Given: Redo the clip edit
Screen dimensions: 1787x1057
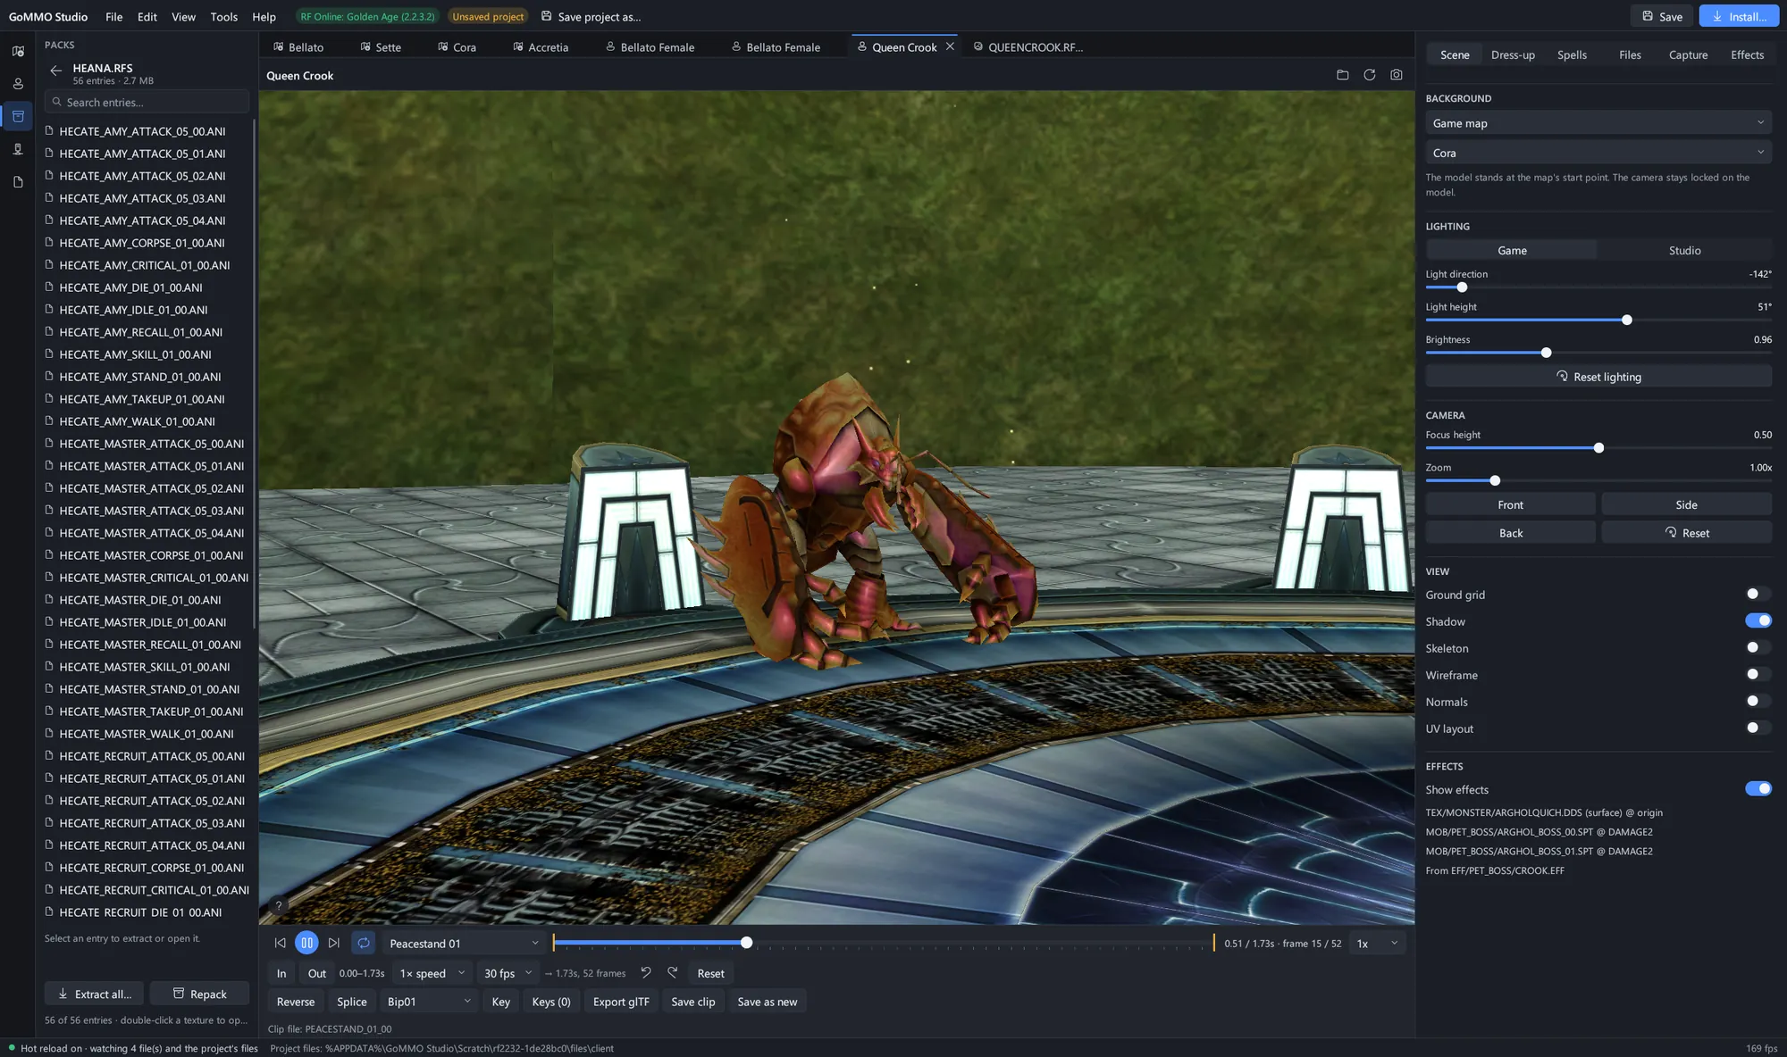Looking at the screenshot, I should coord(673,972).
